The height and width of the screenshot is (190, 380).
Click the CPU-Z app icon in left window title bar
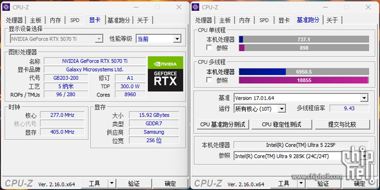6,7
